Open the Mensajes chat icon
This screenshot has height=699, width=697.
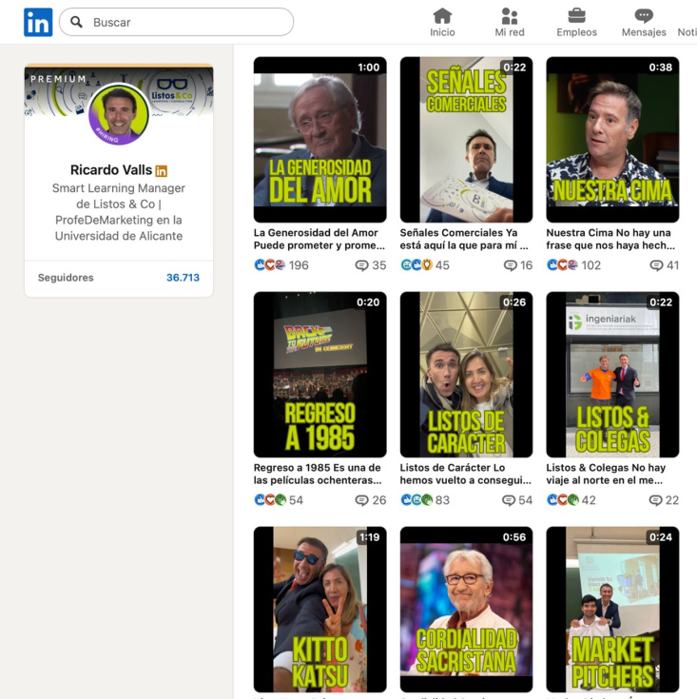pyautogui.click(x=644, y=16)
